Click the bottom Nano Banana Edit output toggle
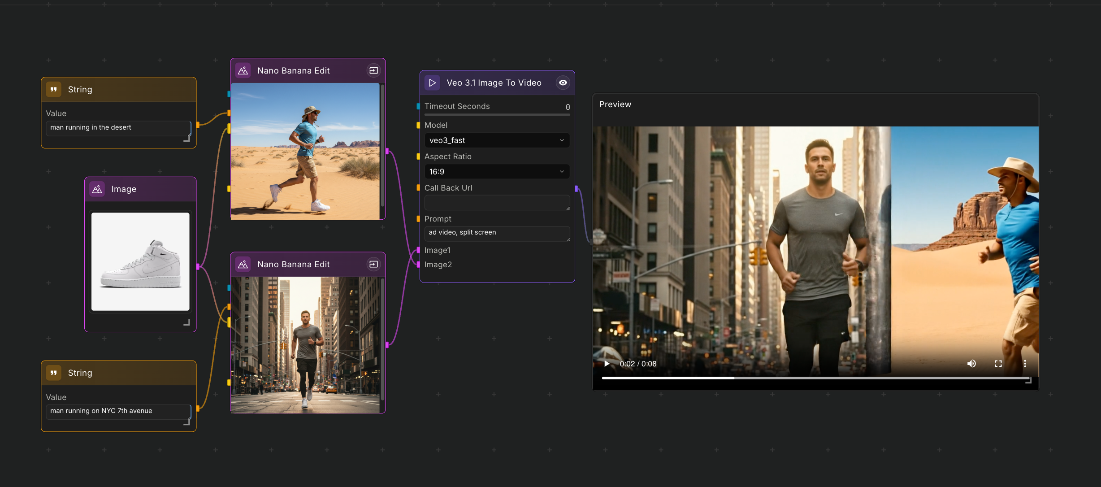Screen dimensions: 1101x487 pyautogui.click(x=373, y=265)
